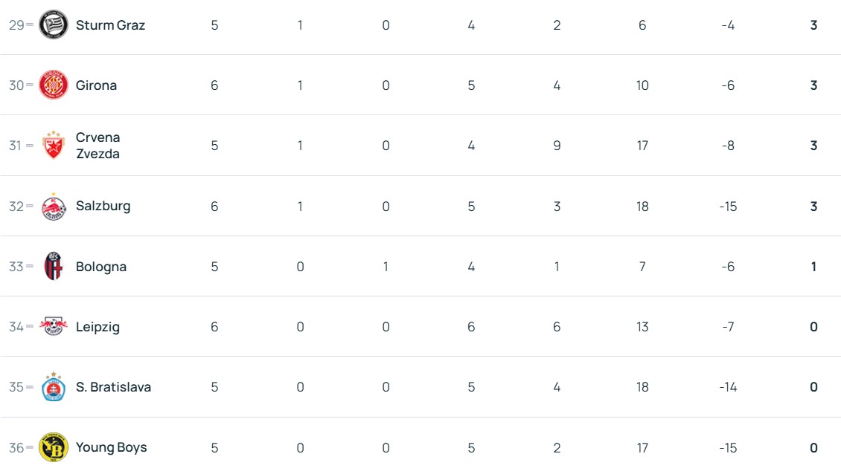Click the Young Boys team name
The image size is (841, 474).
pyautogui.click(x=111, y=447)
